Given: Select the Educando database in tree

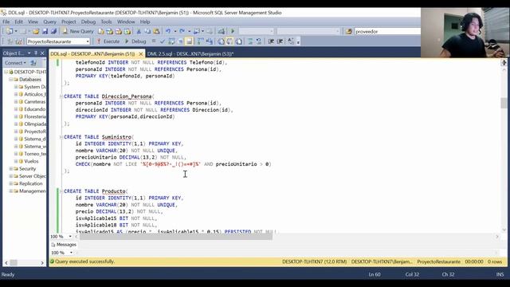Looking at the screenshot, I should pyautogui.click(x=34, y=109).
